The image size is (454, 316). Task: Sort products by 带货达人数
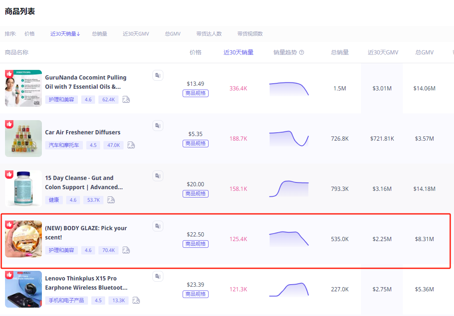tap(209, 34)
